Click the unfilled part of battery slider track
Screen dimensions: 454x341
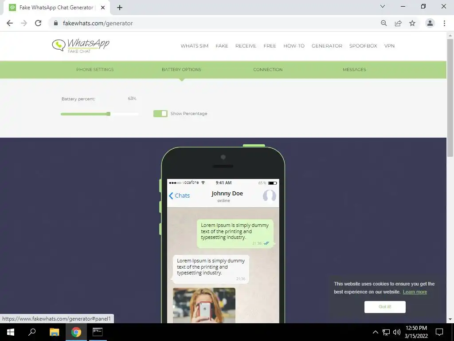tap(125, 114)
